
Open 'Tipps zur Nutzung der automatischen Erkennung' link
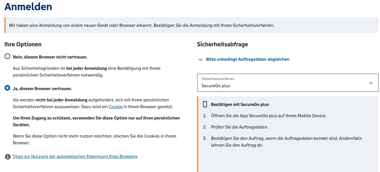(75, 156)
